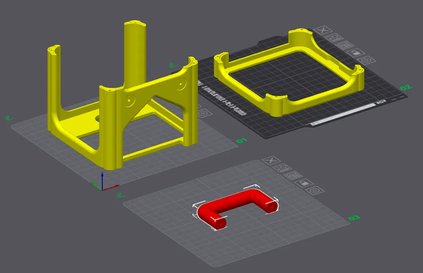The image size is (423, 273).
Task: Click the green Y axis of the gizmo
Action: [x=96, y=186]
